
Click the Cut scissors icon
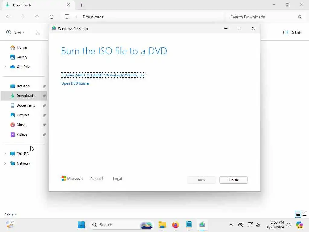point(38,32)
